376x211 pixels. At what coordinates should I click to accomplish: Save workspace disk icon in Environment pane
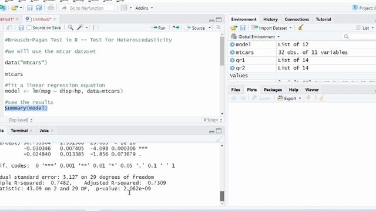[x=243, y=28]
